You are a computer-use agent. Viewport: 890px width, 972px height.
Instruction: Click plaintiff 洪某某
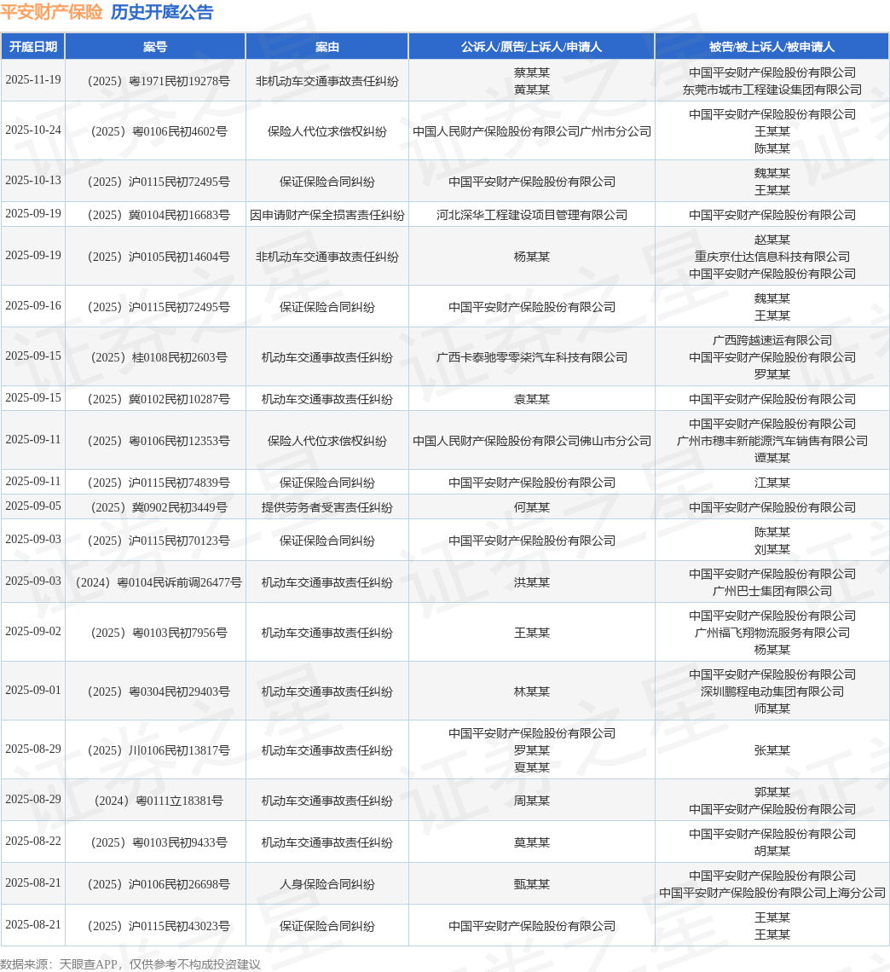pyautogui.click(x=532, y=582)
